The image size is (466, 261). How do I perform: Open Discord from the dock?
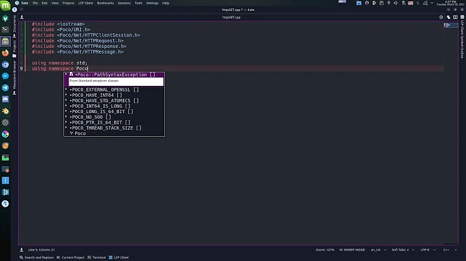coord(5,99)
